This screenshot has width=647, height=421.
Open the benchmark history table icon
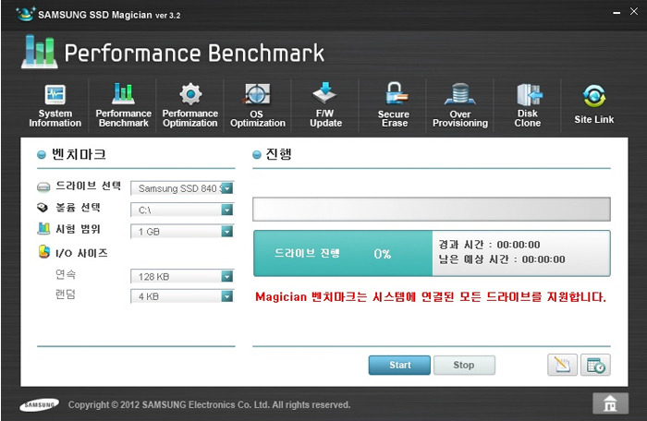595,365
